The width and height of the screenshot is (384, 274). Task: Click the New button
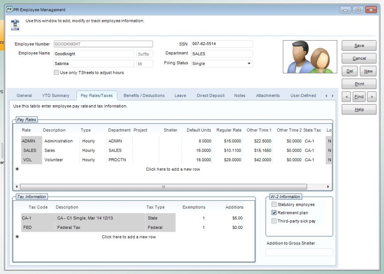[x=368, y=71]
